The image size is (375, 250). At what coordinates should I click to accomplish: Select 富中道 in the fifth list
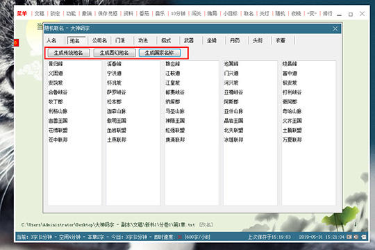290,73
